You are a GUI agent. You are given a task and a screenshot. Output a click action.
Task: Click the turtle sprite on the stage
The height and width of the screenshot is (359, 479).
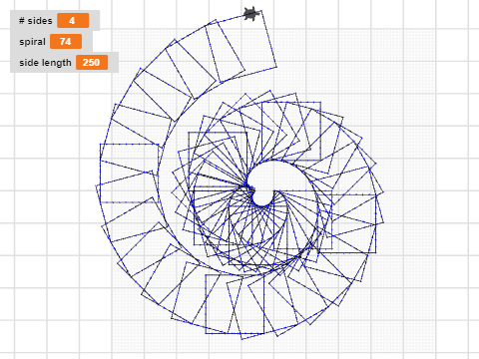coord(251,14)
